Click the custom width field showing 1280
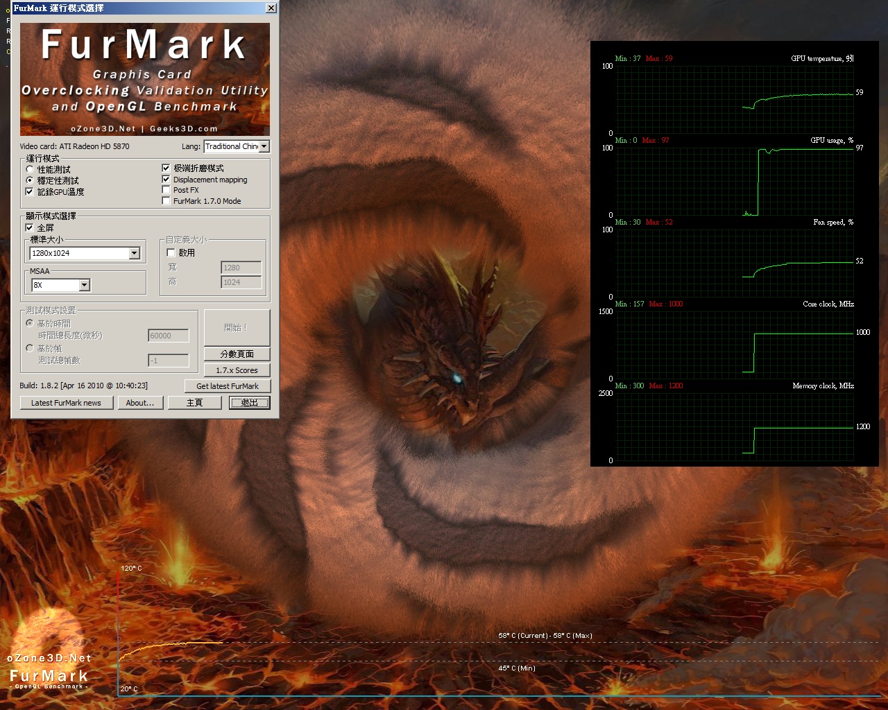The height and width of the screenshot is (710, 888). pos(241,268)
